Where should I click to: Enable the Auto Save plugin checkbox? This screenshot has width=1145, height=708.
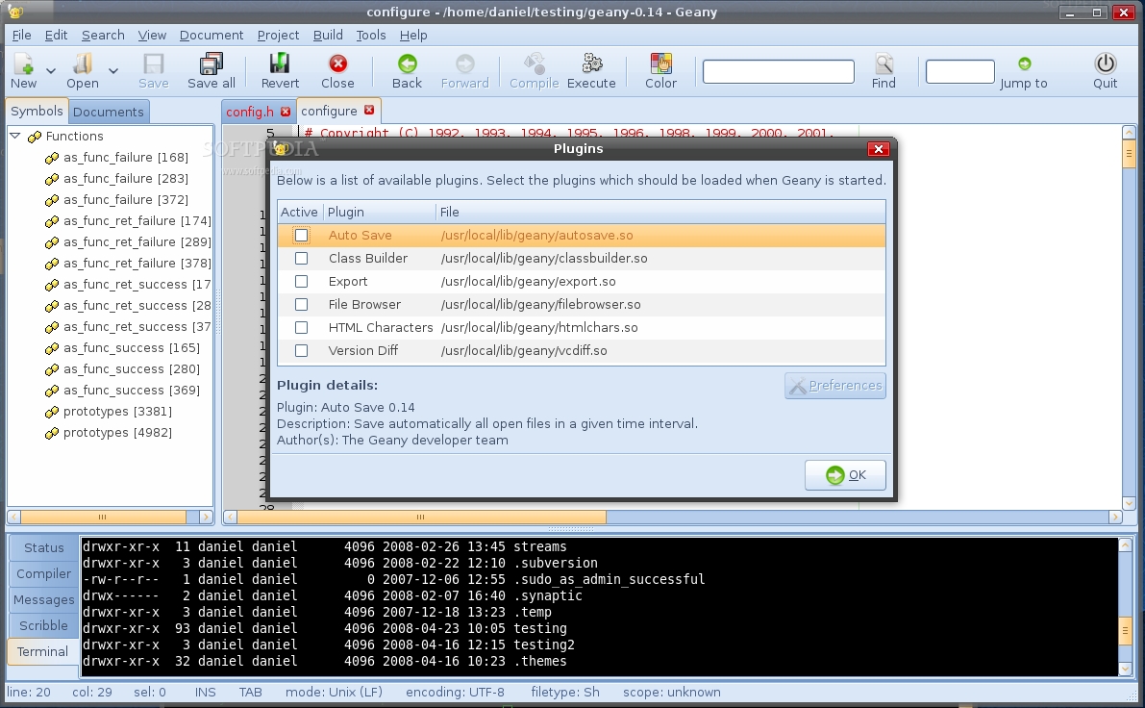[301, 236]
